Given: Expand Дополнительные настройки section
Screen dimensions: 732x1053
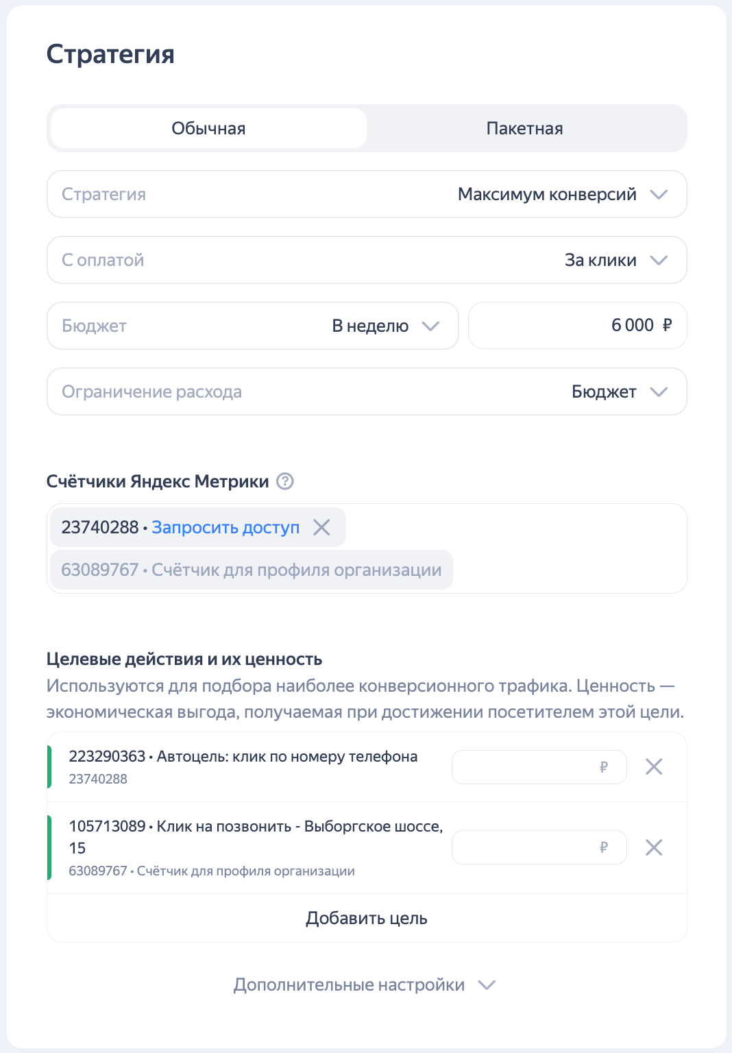Looking at the screenshot, I should [349, 985].
